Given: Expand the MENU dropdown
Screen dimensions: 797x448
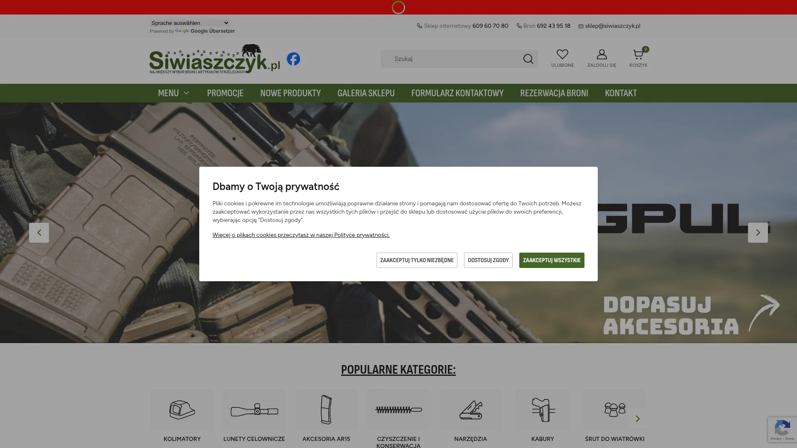Looking at the screenshot, I should [174, 93].
